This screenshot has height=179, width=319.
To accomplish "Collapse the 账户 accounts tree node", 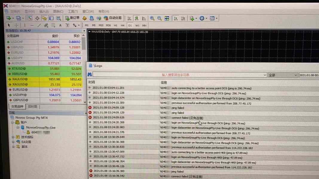I will pyautogui.click(x=13, y=123).
